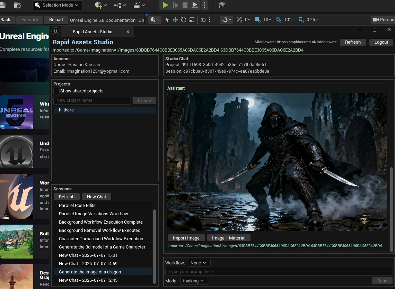This screenshot has width=395, height=289.
Task: Toggle grid snapping icon
Action: pyautogui.click(x=258, y=20)
